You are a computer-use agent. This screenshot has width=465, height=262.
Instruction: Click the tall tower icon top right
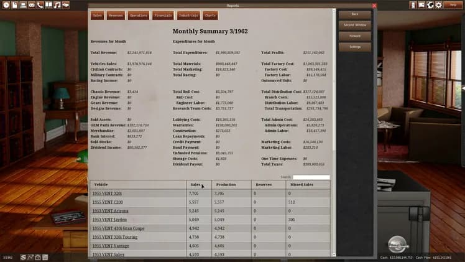pos(413,5)
